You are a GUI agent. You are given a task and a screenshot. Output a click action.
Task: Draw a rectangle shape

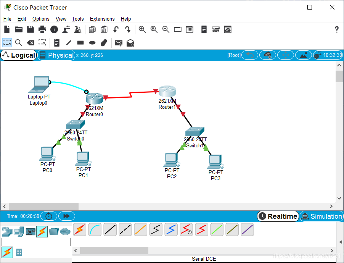click(x=80, y=43)
